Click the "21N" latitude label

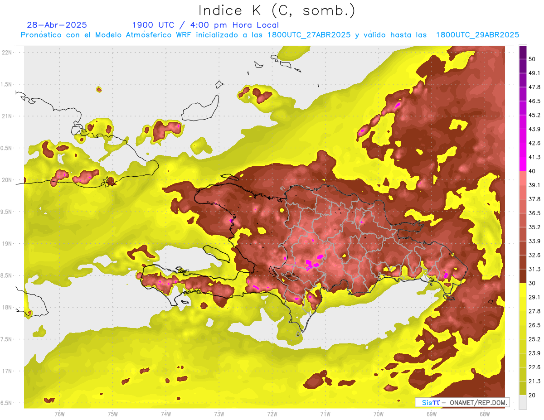8,116
